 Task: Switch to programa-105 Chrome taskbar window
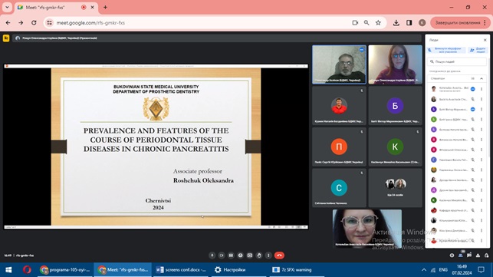65,270
